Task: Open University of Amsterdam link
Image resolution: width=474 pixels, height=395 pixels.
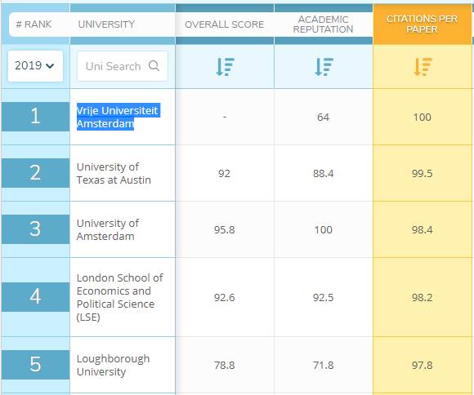Action: coord(108,229)
